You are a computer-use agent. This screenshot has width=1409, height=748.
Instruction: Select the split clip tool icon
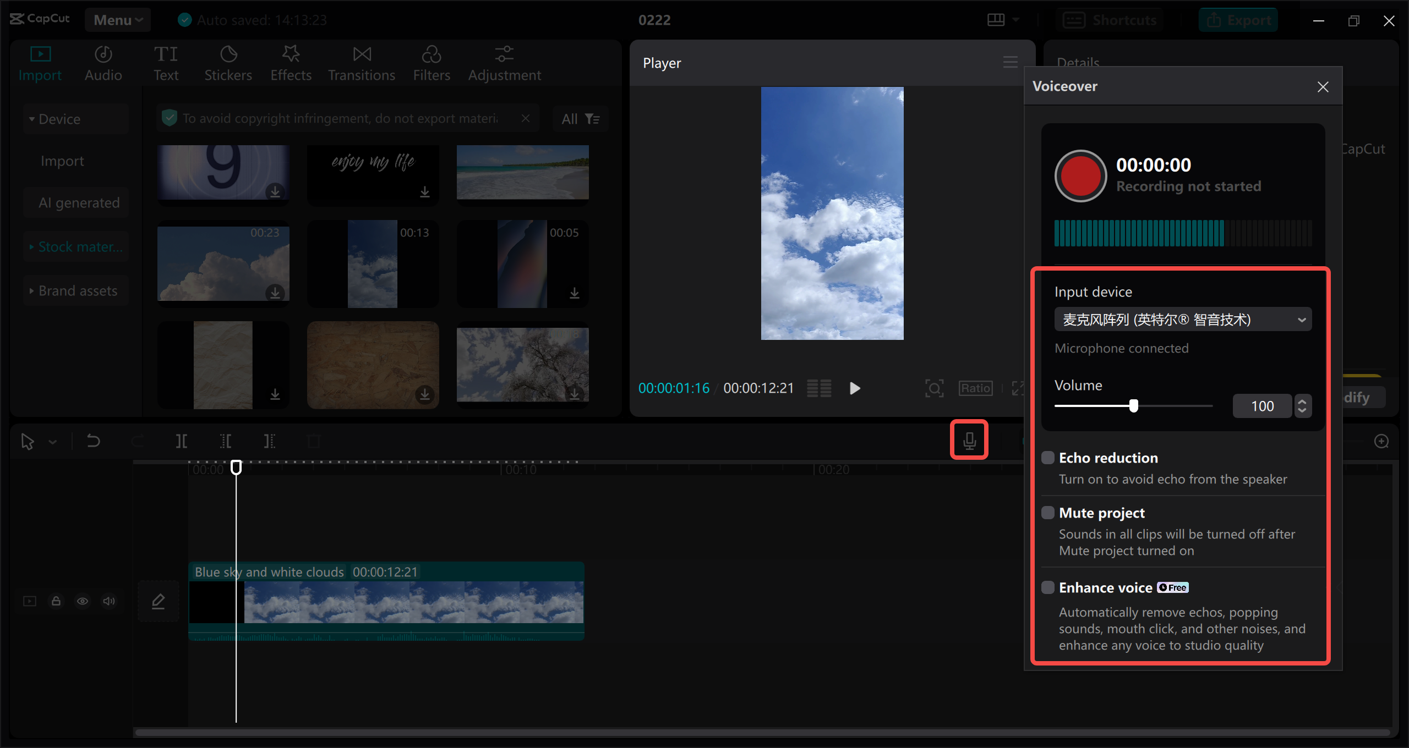click(181, 441)
